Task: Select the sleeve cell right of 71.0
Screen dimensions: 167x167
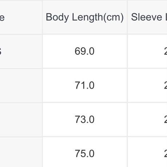Action: point(147,85)
